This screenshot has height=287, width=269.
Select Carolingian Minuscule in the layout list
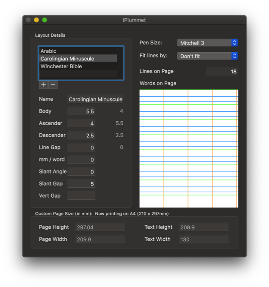pyautogui.click(x=78, y=59)
